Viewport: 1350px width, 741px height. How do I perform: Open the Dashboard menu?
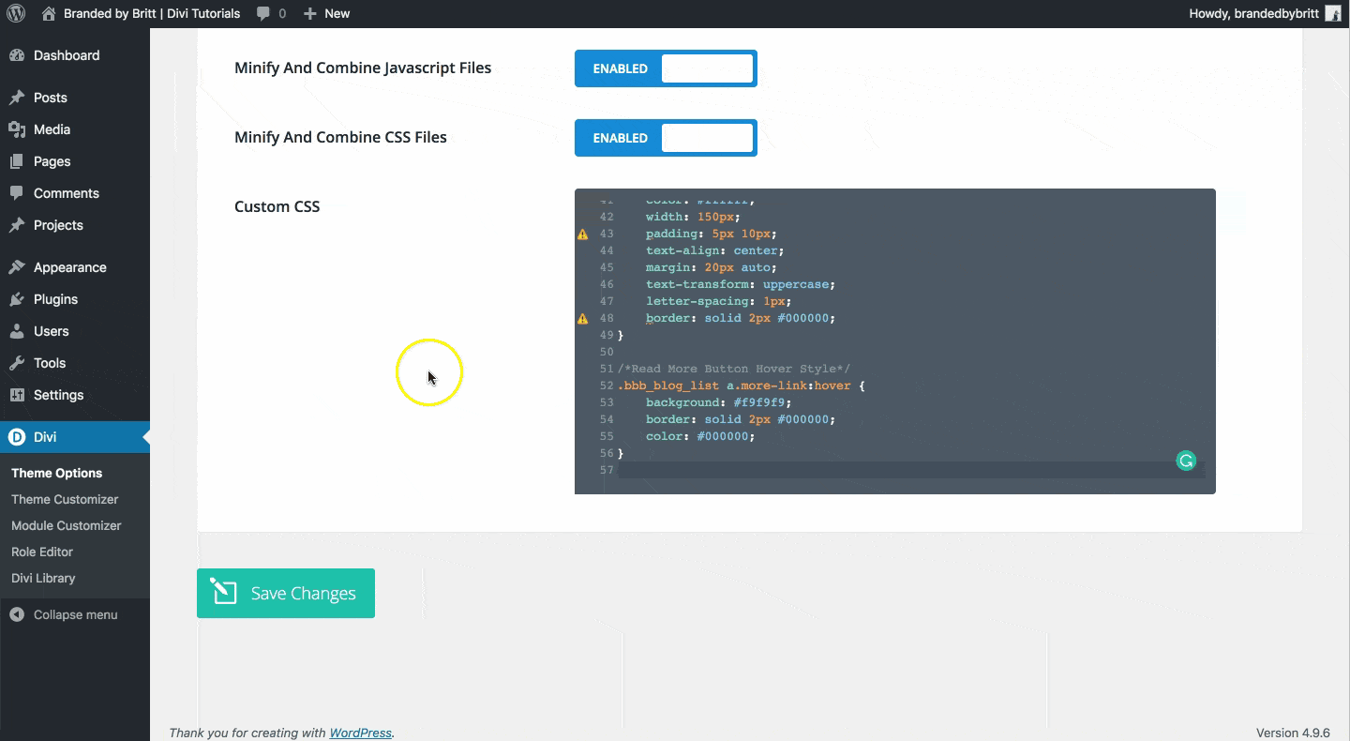pos(75,55)
